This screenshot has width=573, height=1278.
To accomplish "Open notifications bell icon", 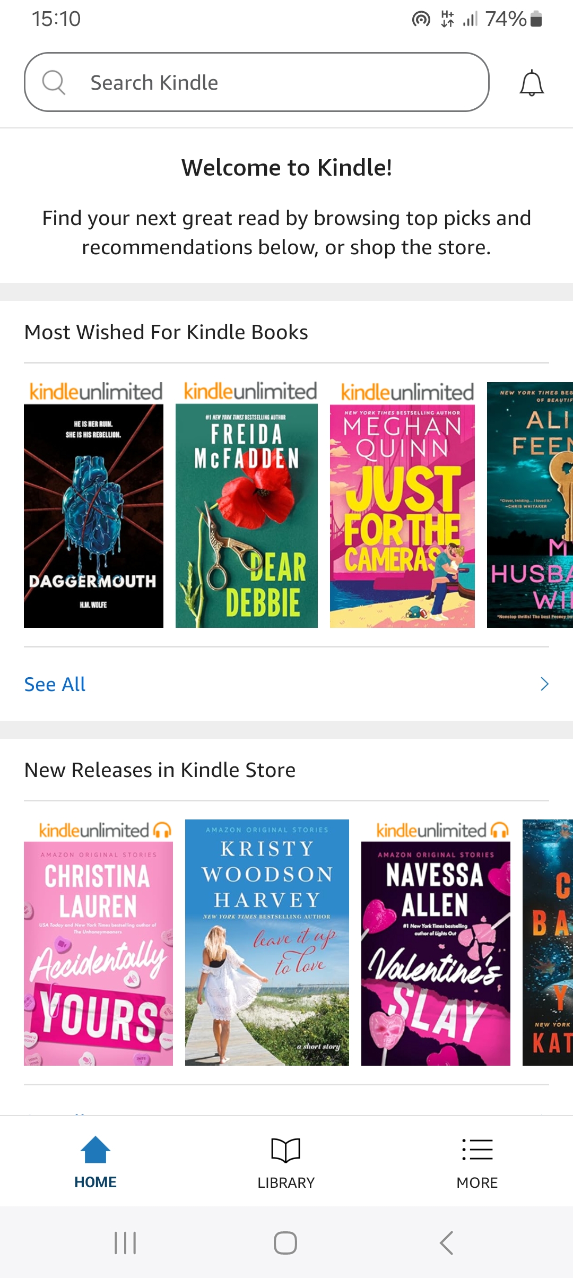I will 532,83.
